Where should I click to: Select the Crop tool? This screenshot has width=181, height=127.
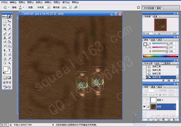click(x=5, y=29)
